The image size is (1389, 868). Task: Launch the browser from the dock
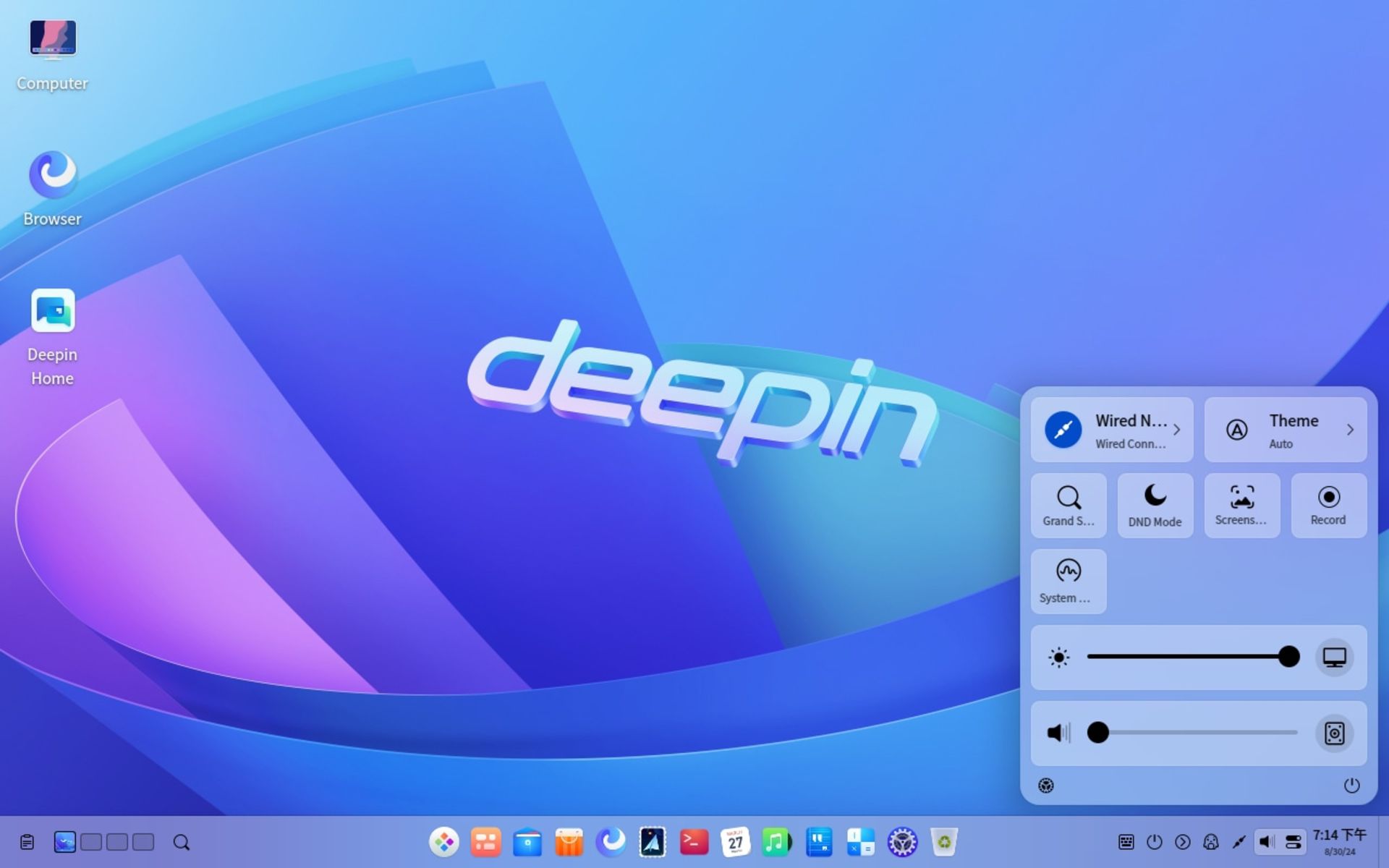(611, 842)
